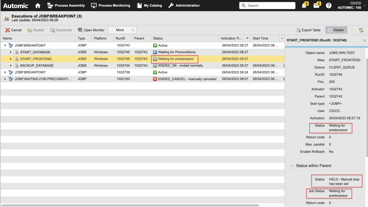Screen dimensions: 368x207
Task: Click the Restart button
Action: pyautogui.click(x=36, y=30)
